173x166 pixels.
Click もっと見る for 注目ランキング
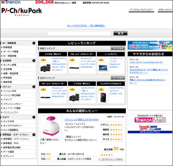[118, 78]
